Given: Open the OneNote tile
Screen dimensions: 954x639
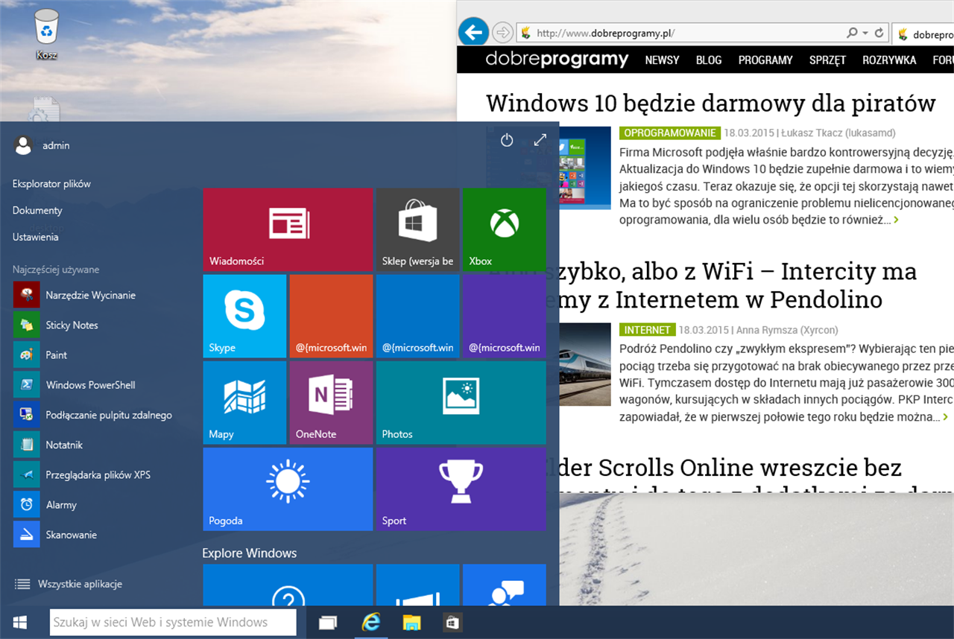Looking at the screenshot, I should point(331,402).
